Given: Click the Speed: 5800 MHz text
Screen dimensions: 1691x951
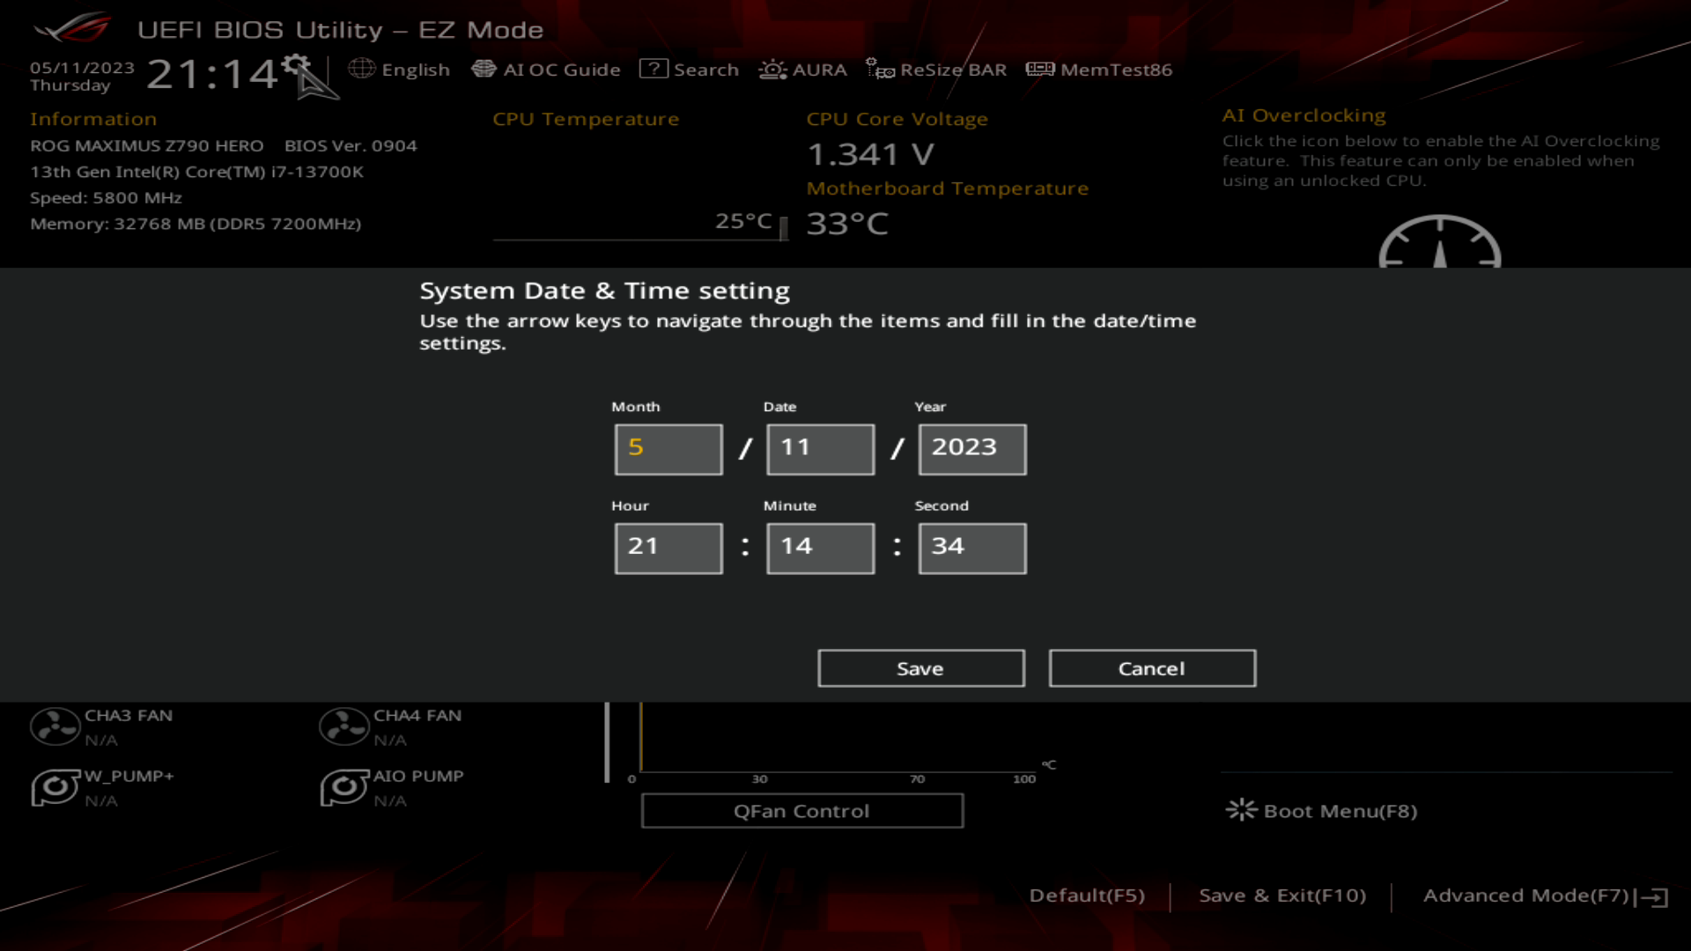Looking at the screenshot, I should coord(106,198).
